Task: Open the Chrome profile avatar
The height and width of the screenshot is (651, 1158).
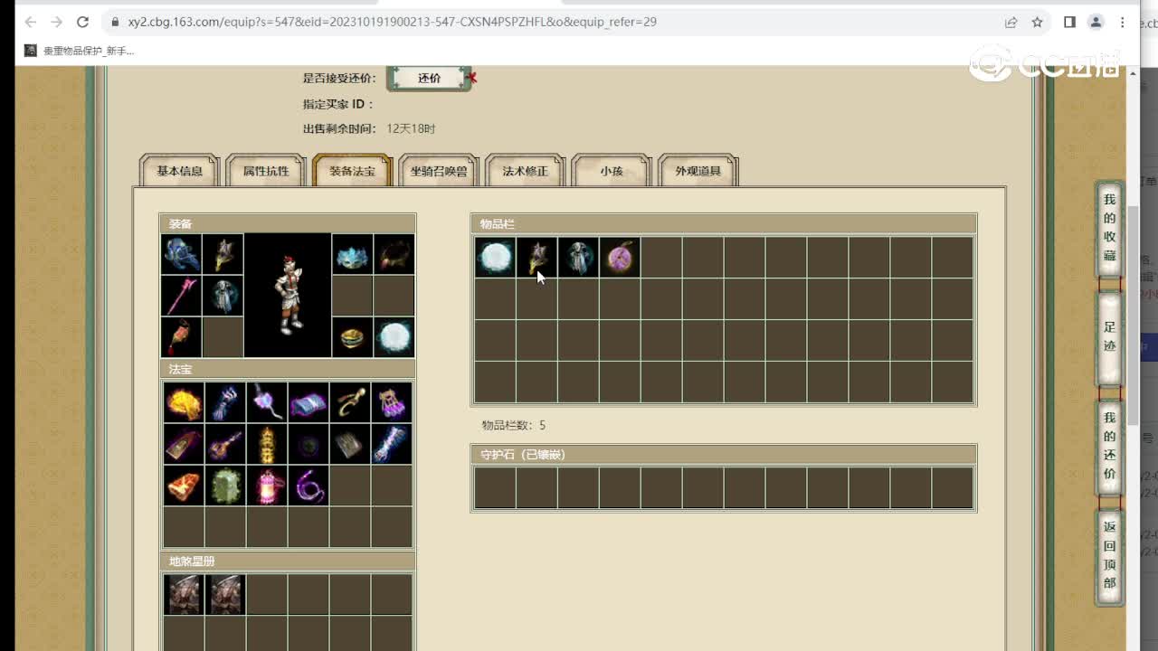Action: (x=1096, y=22)
